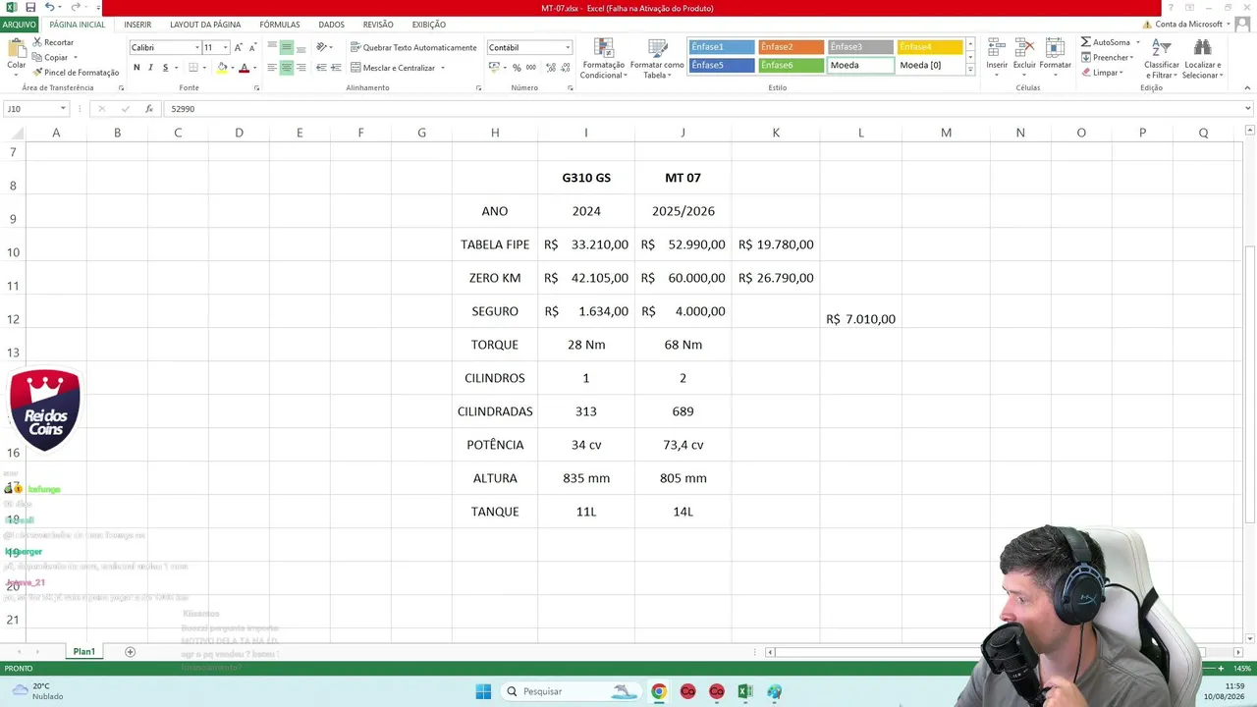Apply the Ênfase1 blue cell style
1257x707 pixels.
[722, 47]
